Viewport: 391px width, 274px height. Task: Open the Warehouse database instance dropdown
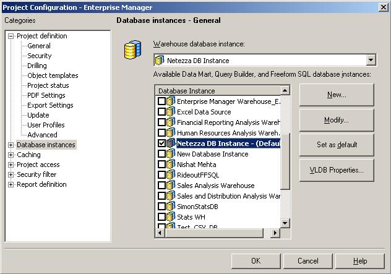pyautogui.click(x=371, y=60)
